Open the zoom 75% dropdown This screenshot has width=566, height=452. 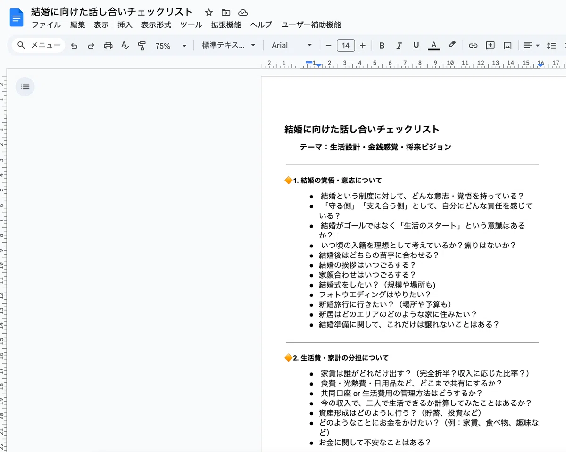pyautogui.click(x=171, y=46)
